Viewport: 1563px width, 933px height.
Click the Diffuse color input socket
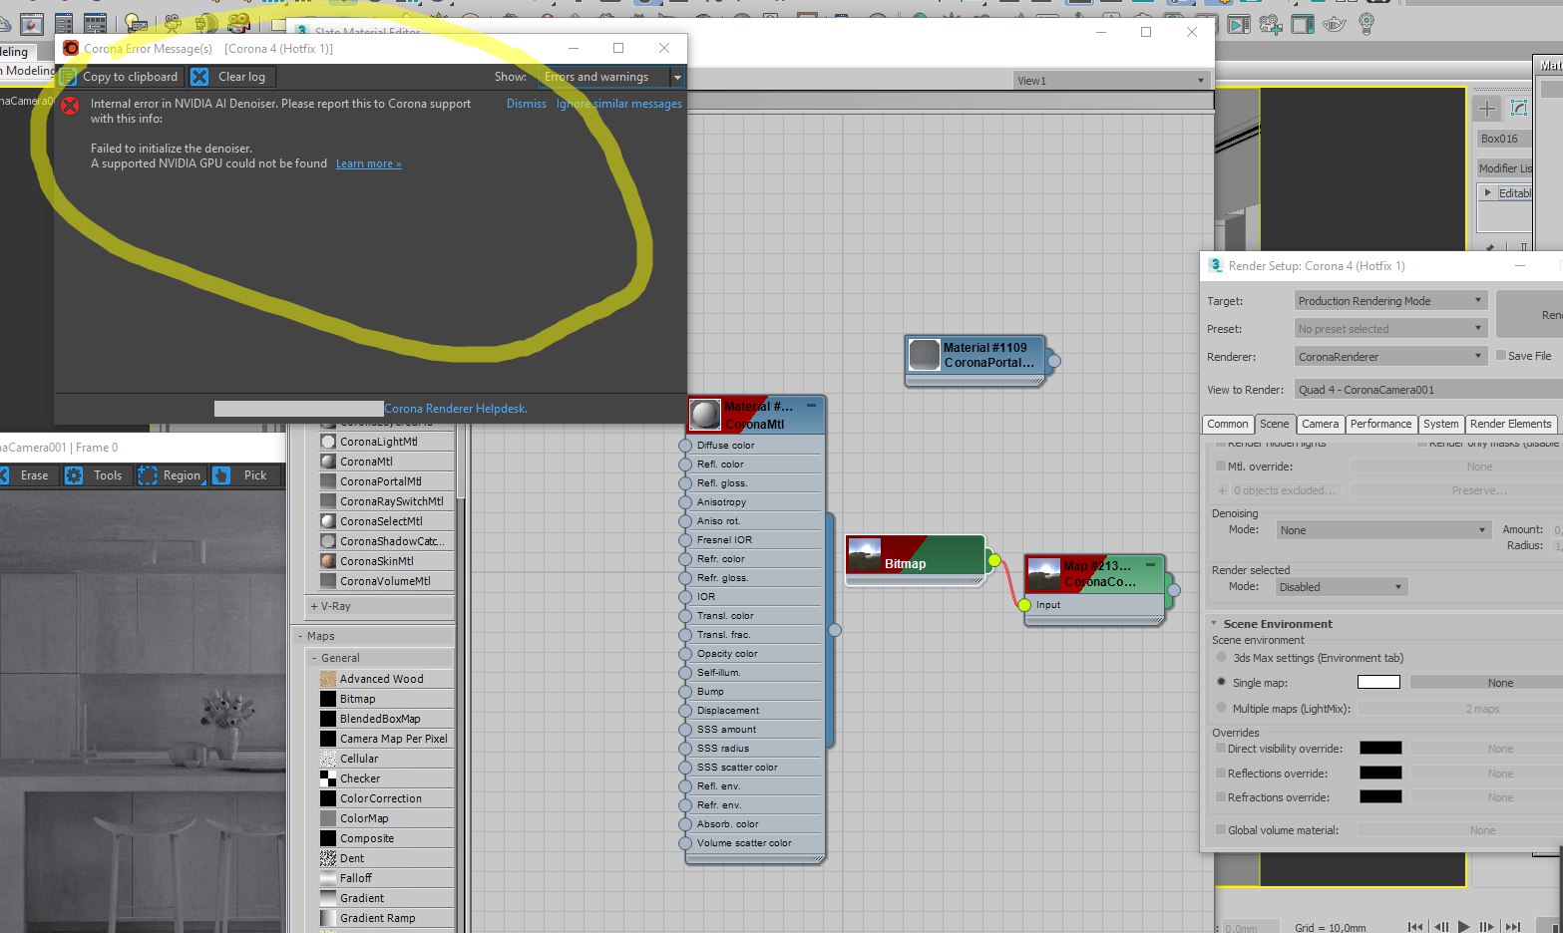[685, 446]
